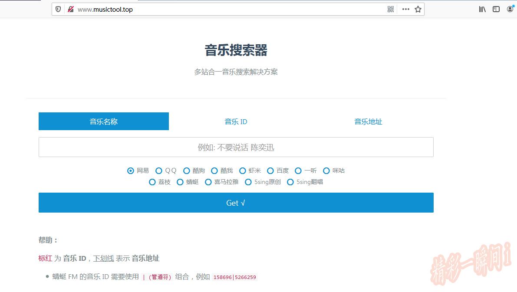This screenshot has width=517, height=292.
Task: Switch to the 音乐 ID tab
Action: point(236,121)
